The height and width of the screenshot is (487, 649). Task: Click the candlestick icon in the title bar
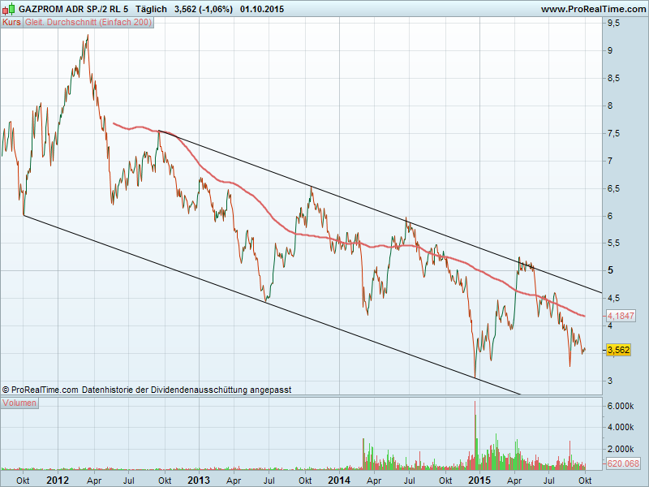click(x=9, y=9)
